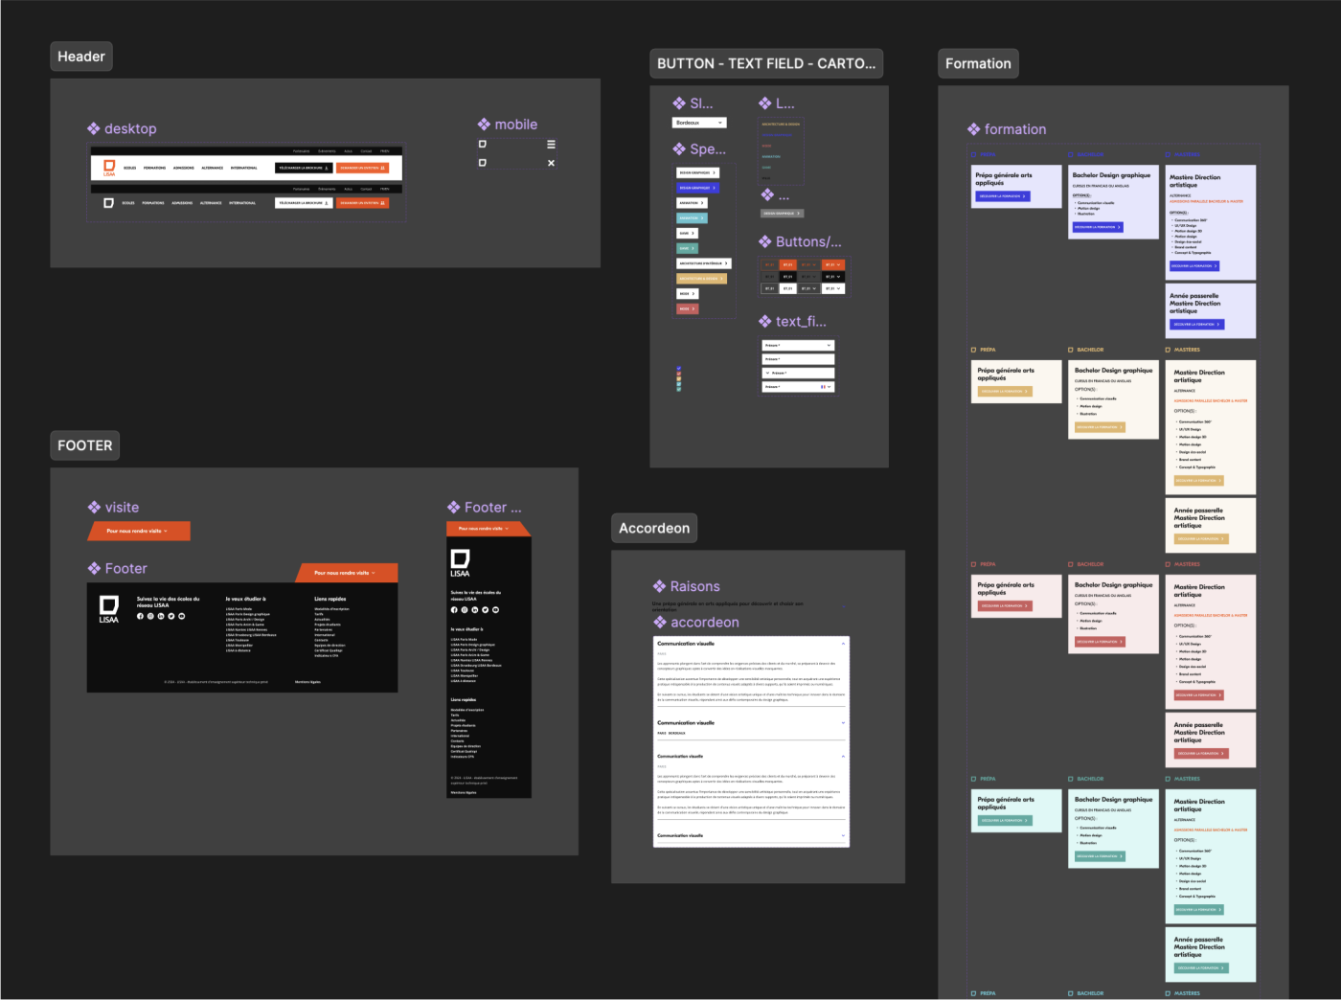Image resolution: width=1341 pixels, height=1000 pixels.
Task: Click the orange Demander un entretien button
Action: pyautogui.click(x=362, y=168)
